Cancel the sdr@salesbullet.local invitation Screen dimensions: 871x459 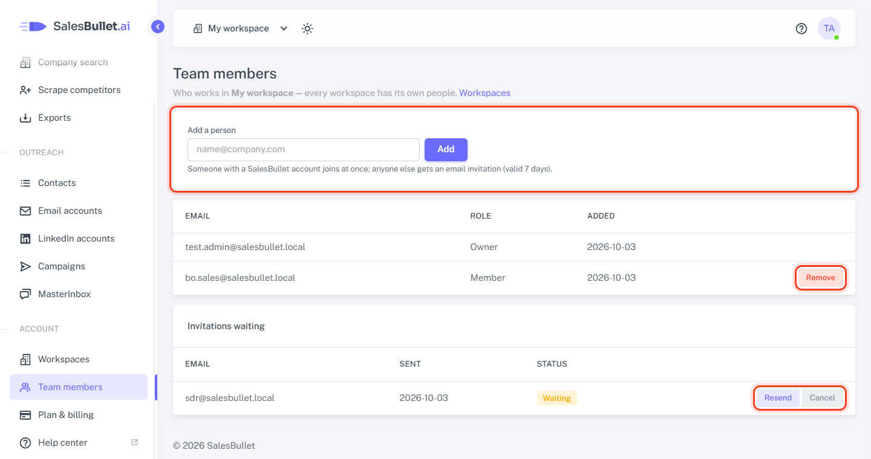[x=823, y=398]
